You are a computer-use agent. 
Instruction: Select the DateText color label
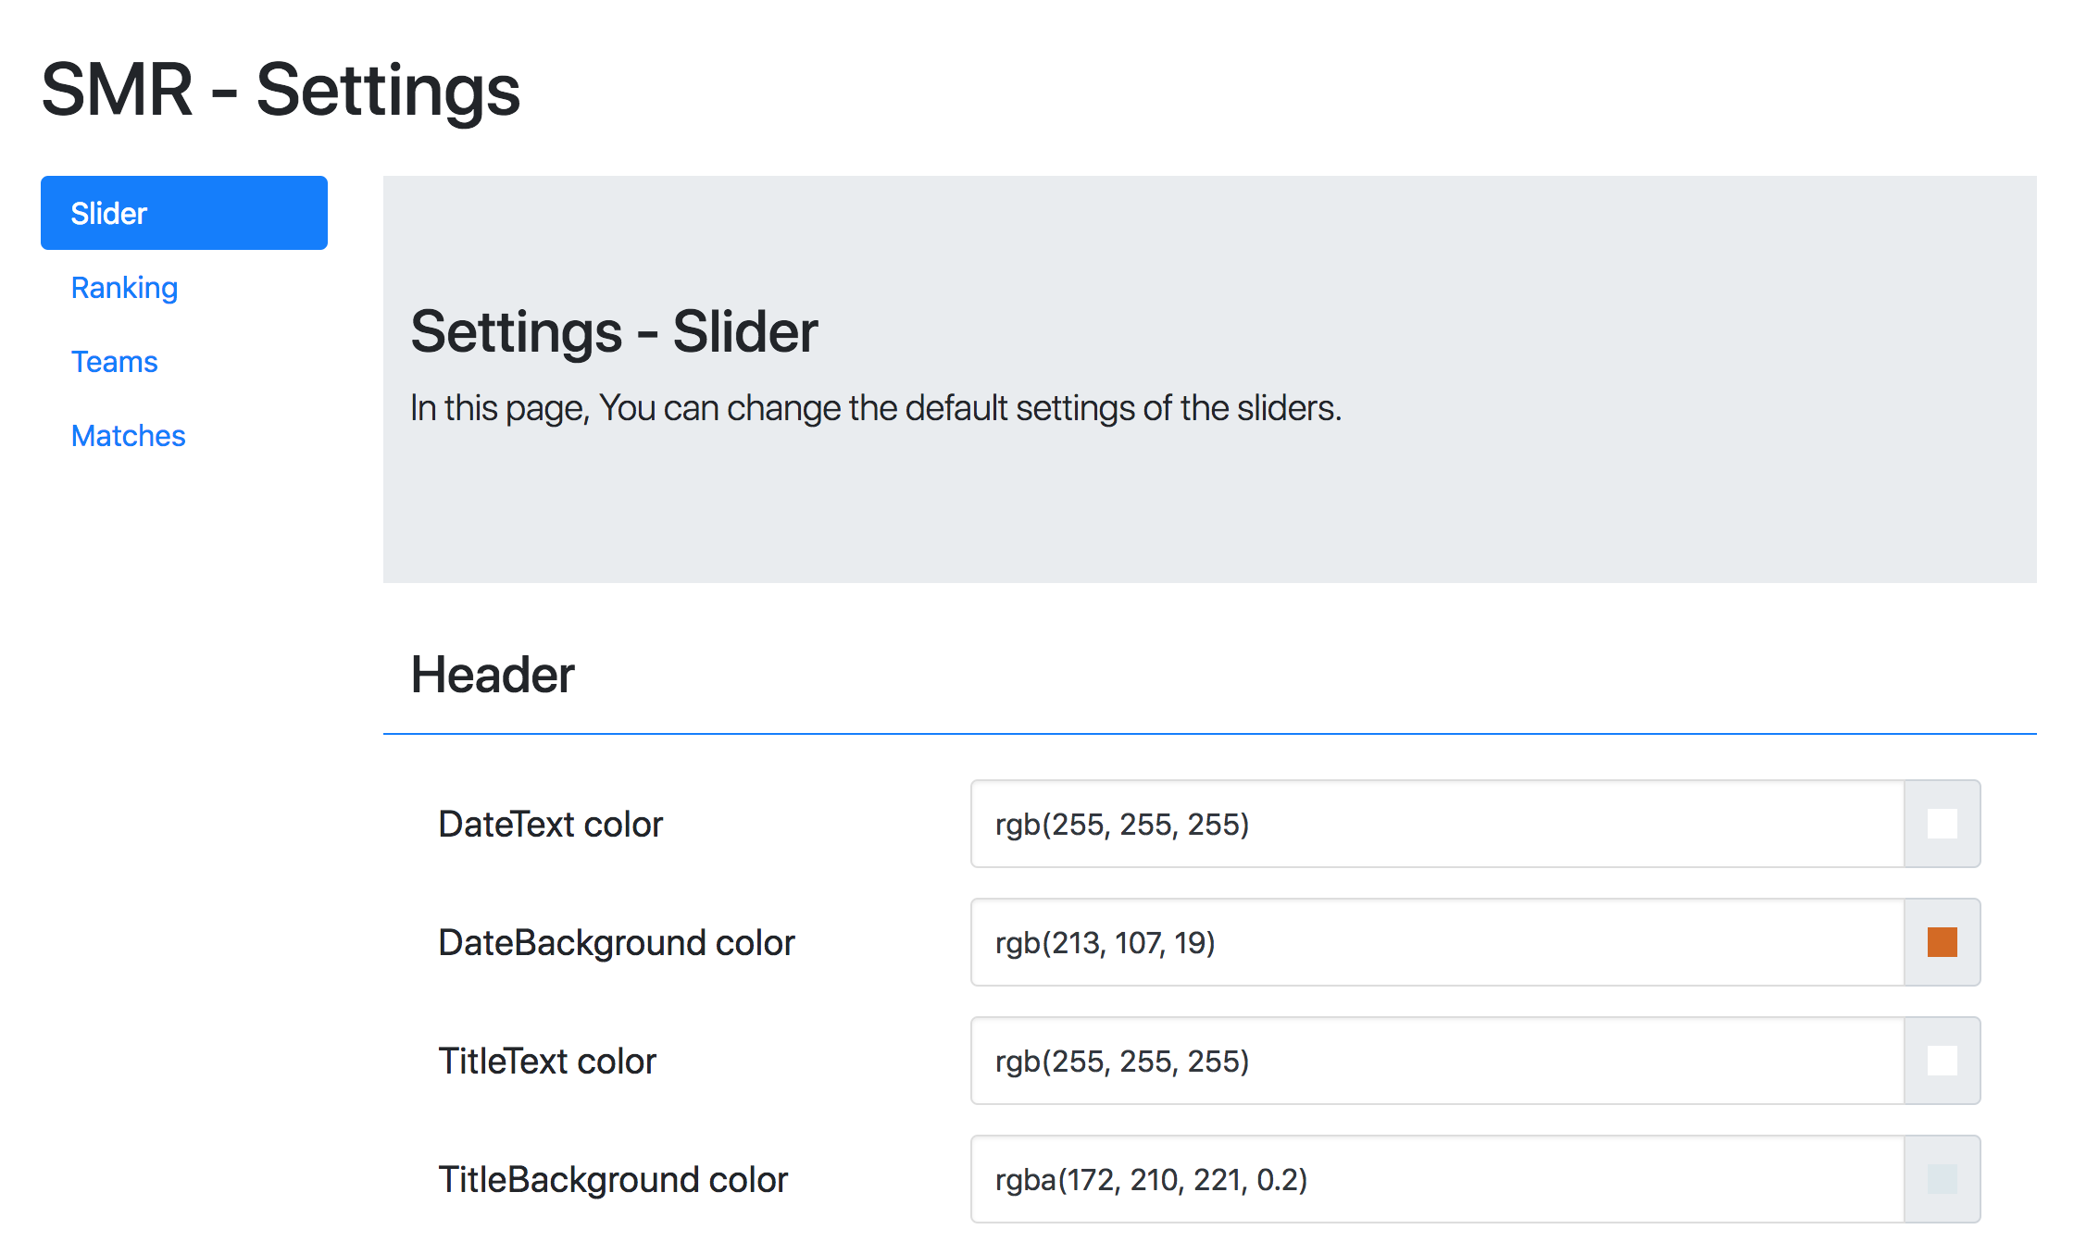(x=550, y=824)
